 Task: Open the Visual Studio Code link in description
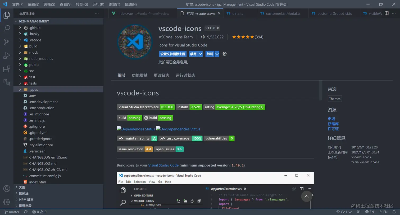click(163, 165)
